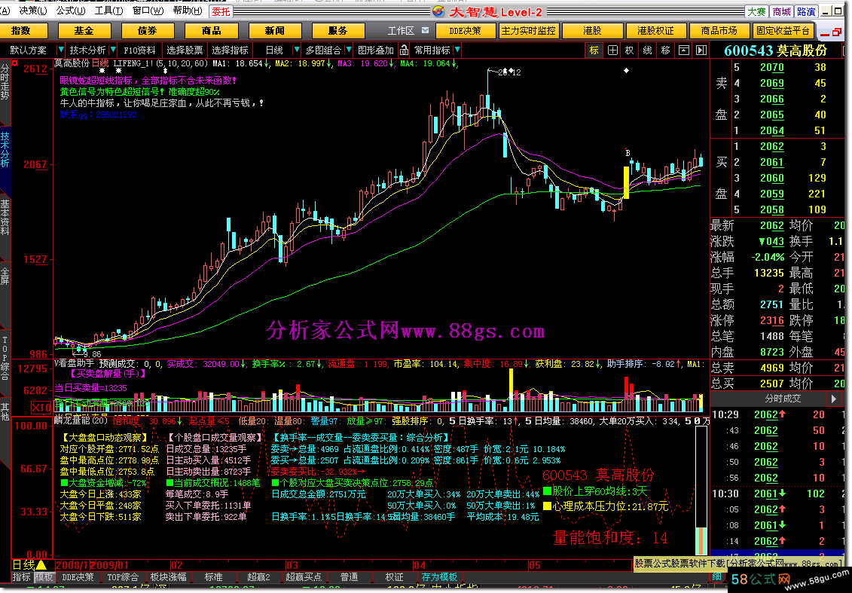Click the 量能饱和度 vertical gauge bar
This screenshot has height=593, width=852.
point(701,491)
